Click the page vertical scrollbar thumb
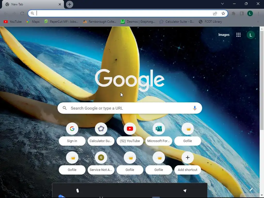The width and height of the screenshot is (264, 198). [x=262, y=80]
